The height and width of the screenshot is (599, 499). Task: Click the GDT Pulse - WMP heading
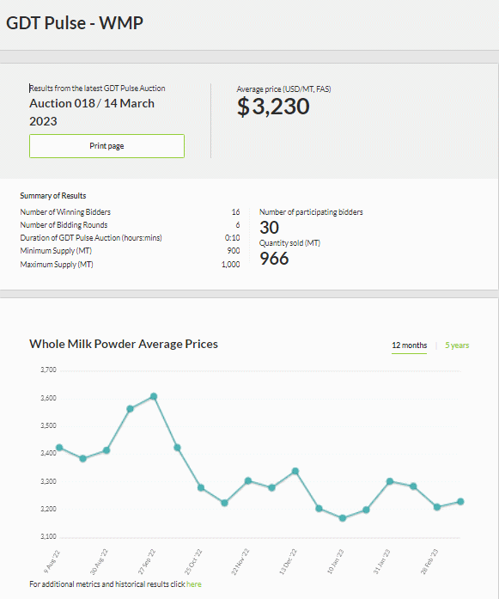tap(75, 23)
